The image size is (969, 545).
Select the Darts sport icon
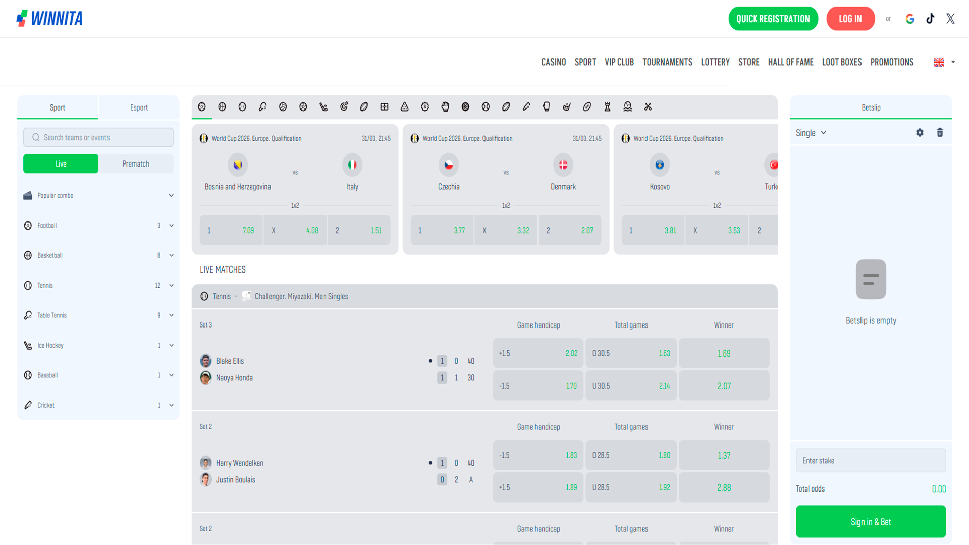[344, 107]
